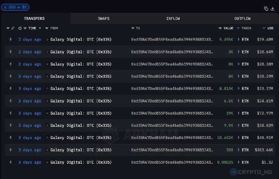The width and height of the screenshot is (279, 179).
Task: Click Ethereum chain icon in $28.38M row
Action: click(11, 64)
